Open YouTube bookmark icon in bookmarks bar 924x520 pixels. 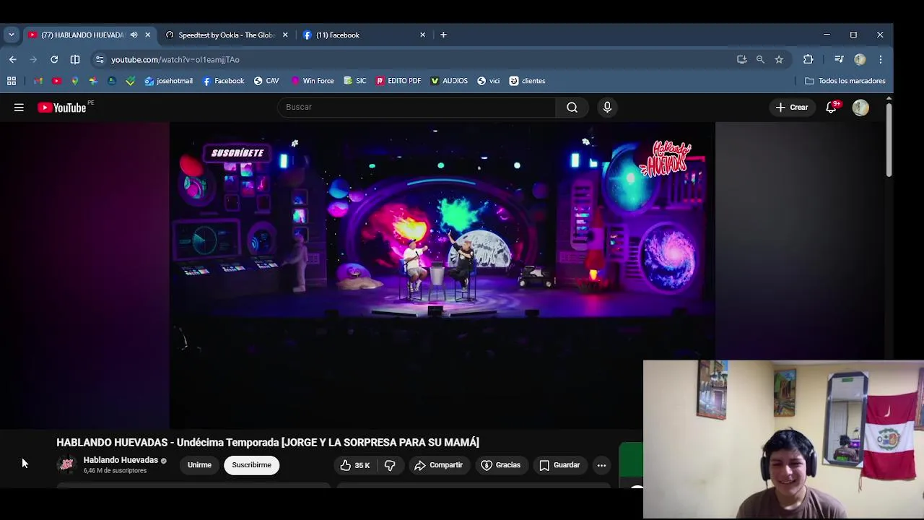pyautogui.click(x=56, y=81)
